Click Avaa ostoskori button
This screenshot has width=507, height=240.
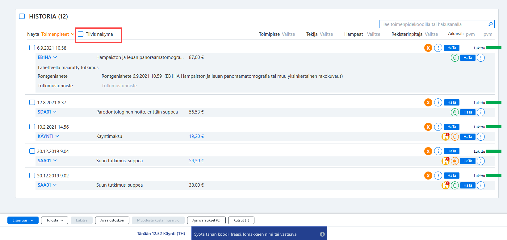pos(112,220)
